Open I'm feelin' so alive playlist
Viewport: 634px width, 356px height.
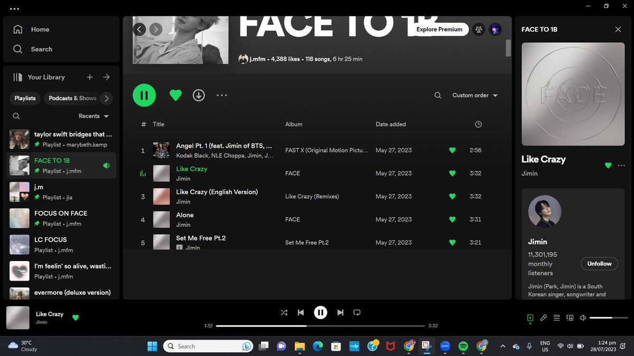(x=61, y=271)
